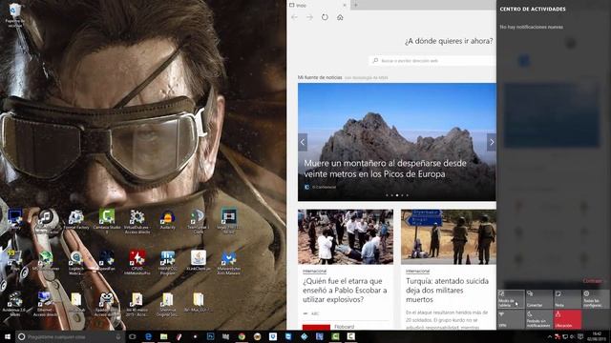Open a new tab in Edge

point(355,5)
